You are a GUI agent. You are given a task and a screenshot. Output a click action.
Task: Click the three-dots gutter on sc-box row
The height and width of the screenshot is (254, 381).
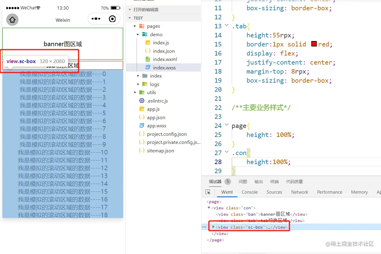[204, 227]
